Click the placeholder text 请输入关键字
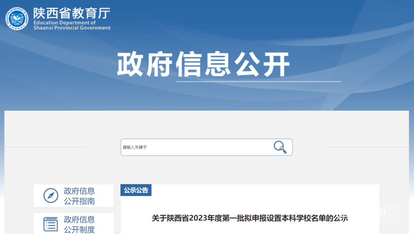414x234 pixels. pyautogui.click(x=135, y=147)
